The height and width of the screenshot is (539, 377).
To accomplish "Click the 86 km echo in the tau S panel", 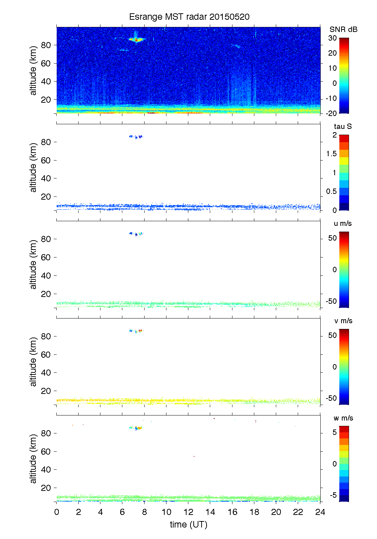I will (x=136, y=136).
